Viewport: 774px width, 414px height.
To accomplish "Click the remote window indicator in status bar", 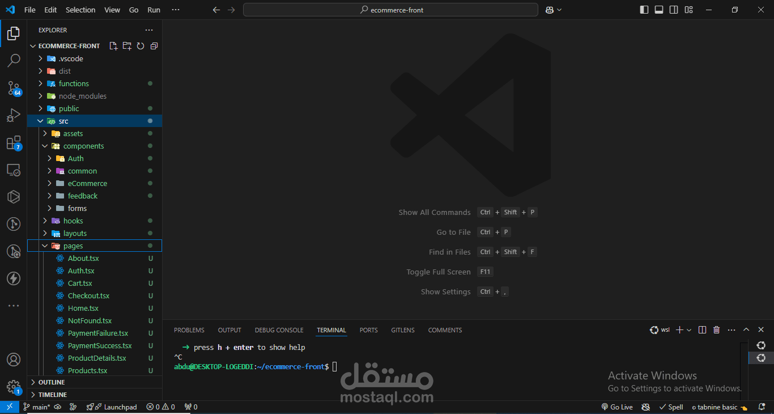I will (x=10, y=407).
